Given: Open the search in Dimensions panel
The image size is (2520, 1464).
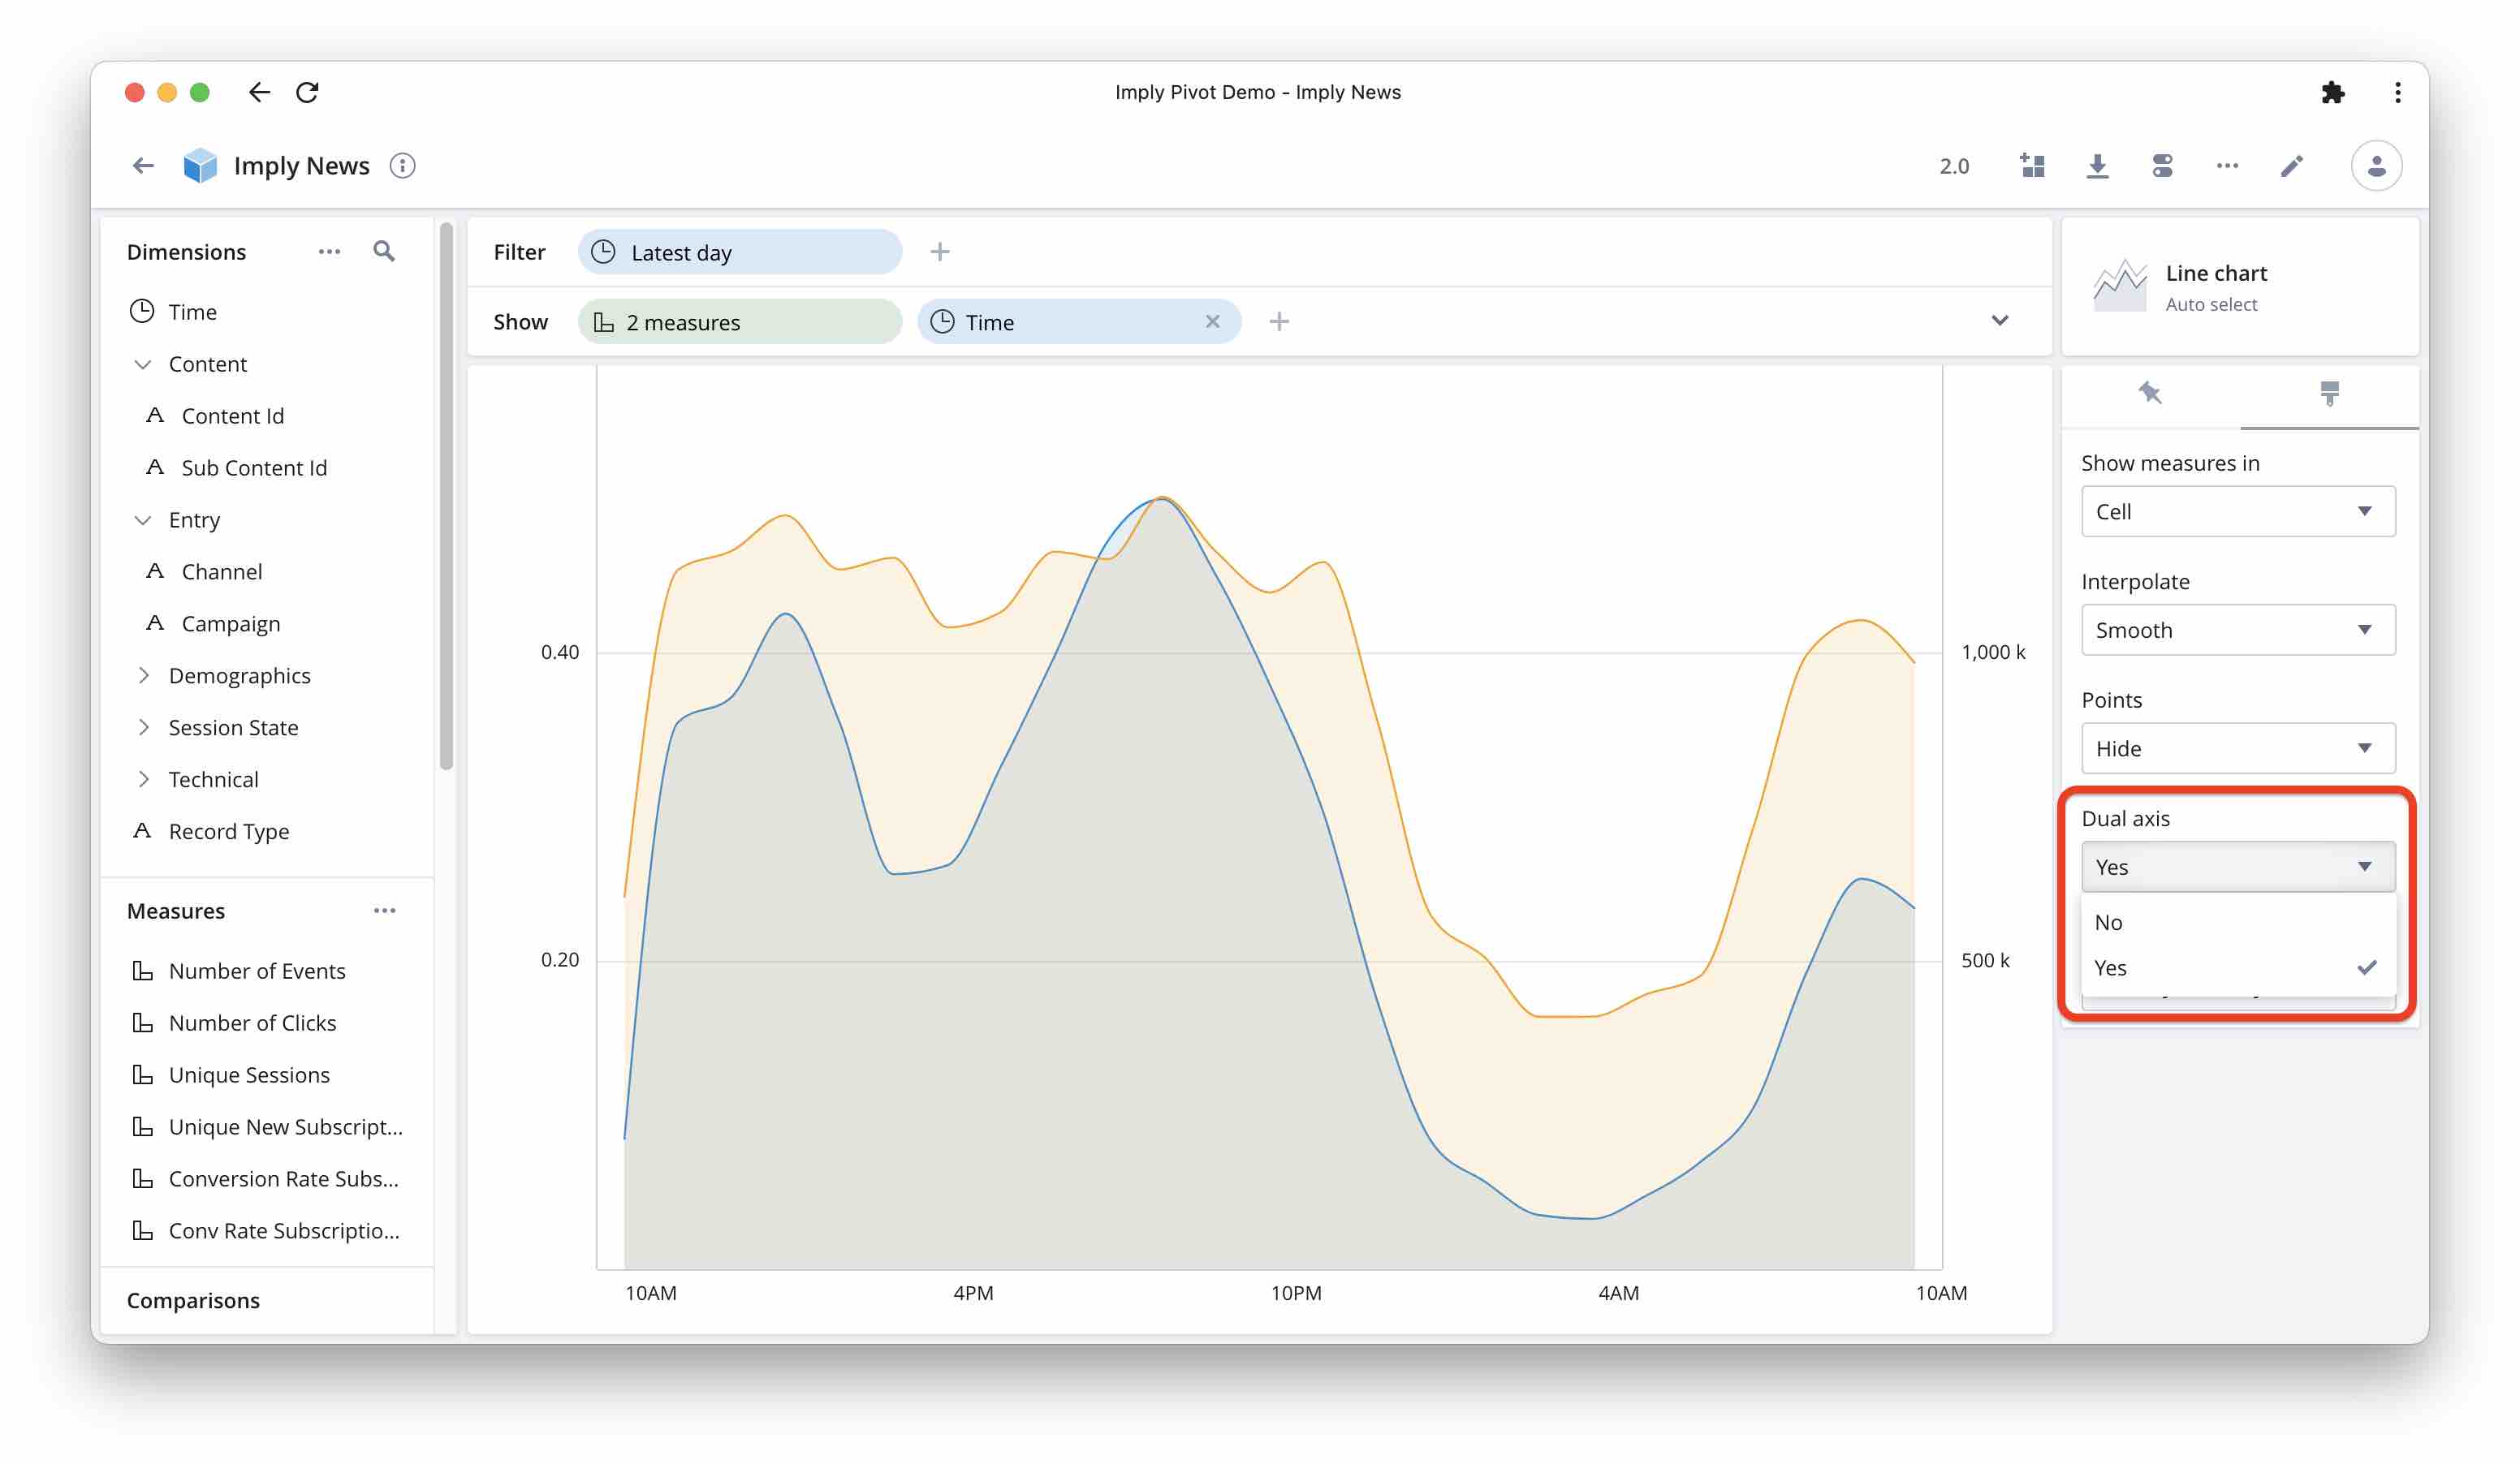Looking at the screenshot, I should [384, 251].
